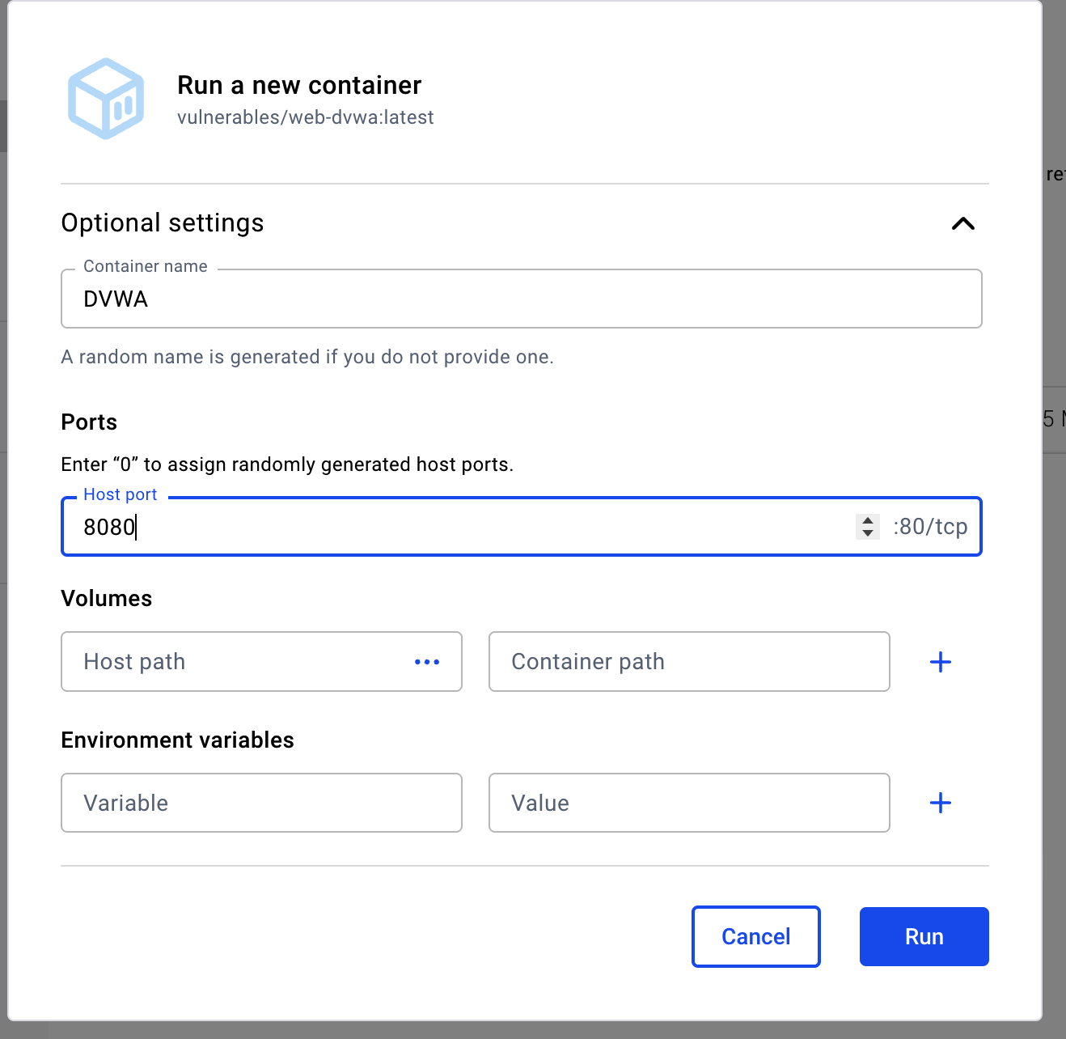1066x1039 pixels.
Task: Click the Host path input field
Action: [235, 662]
